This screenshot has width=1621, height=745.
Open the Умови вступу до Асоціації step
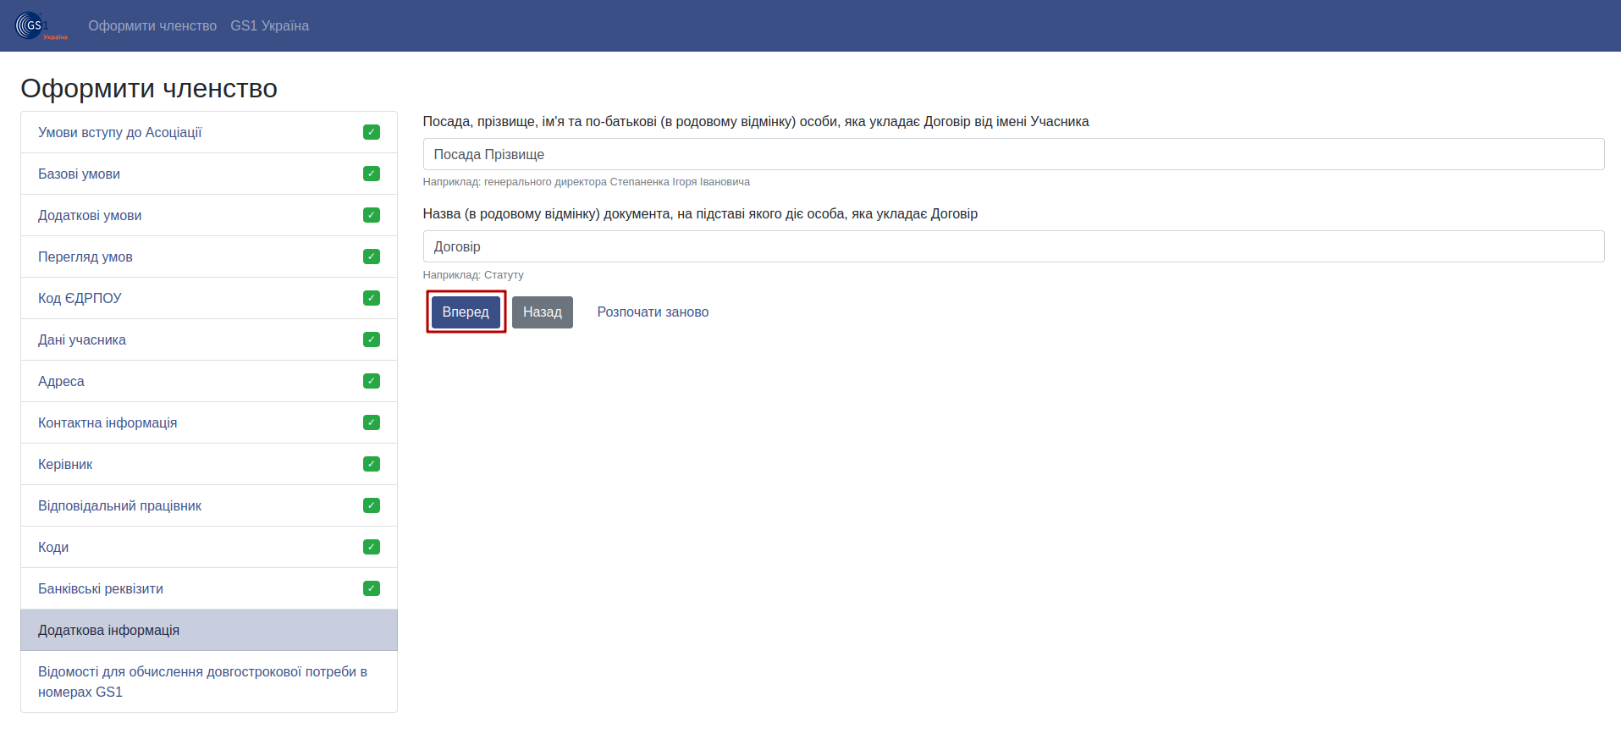(209, 132)
